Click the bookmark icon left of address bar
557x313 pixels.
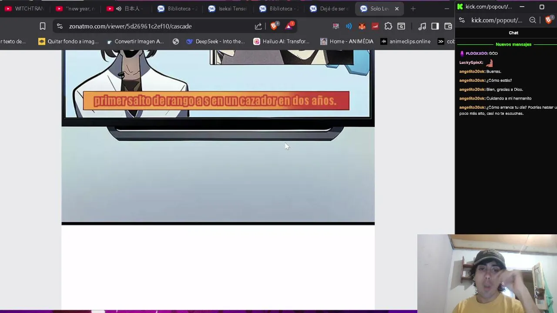coord(43,27)
